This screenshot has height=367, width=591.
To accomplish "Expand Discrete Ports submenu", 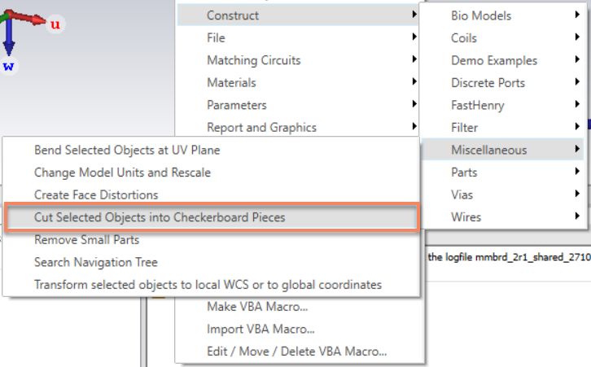I will (x=503, y=83).
